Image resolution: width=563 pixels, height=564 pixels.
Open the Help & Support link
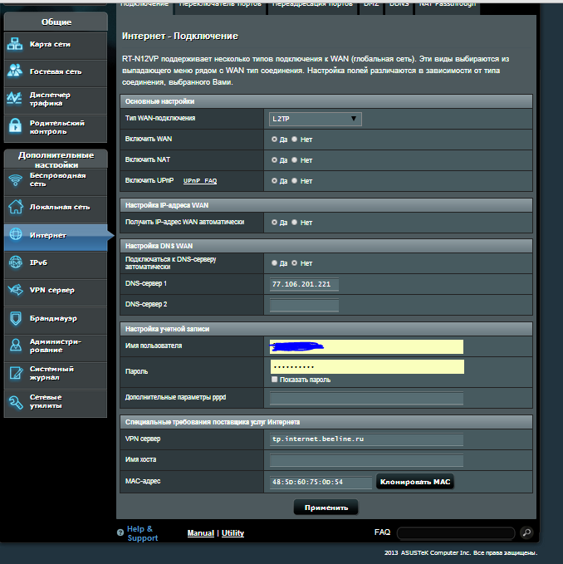(x=142, y=533)
